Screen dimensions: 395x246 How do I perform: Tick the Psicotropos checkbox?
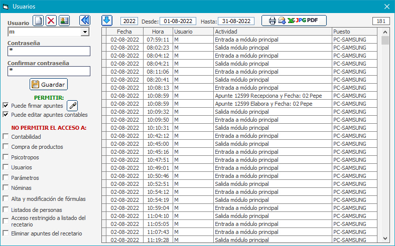[6, 157]
